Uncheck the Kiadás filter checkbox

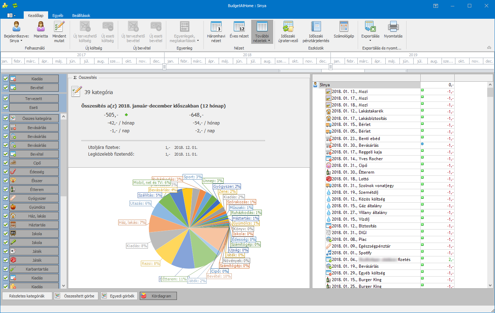(6, 79)
